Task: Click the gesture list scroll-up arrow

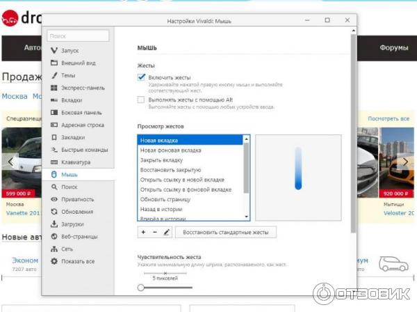Action: [246, 139]
